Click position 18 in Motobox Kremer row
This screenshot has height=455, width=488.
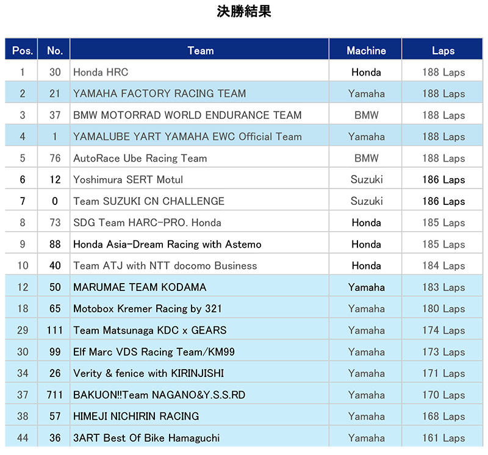click(x=21, y=308)
